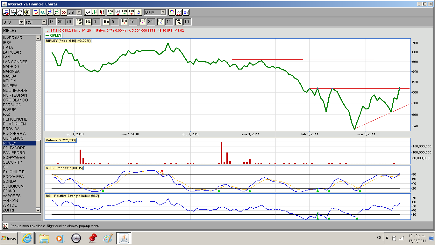Move forward with the red double-right arrows
The image size is (435, 245).
point(64,12)
